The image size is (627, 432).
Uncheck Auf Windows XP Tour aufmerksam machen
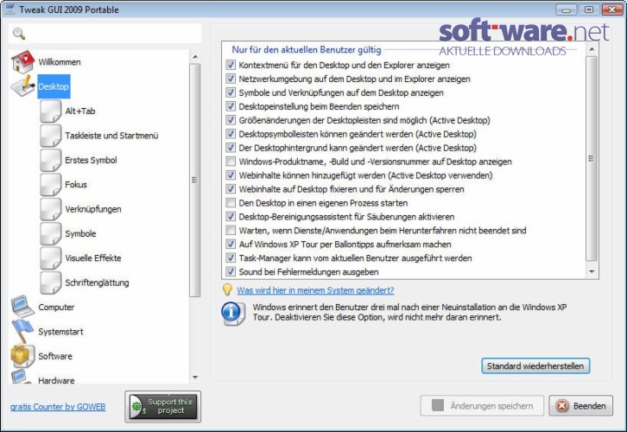coord(231,244)
